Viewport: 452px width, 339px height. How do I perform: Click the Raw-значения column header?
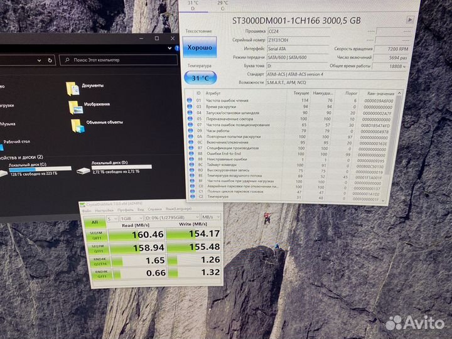(380, 94)
